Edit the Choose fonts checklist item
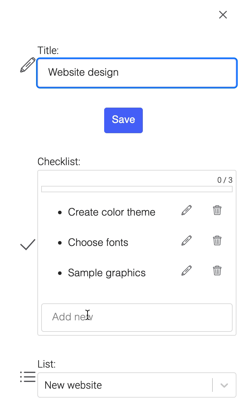Viewport: 246px width, 419px height. pos(187,240)
